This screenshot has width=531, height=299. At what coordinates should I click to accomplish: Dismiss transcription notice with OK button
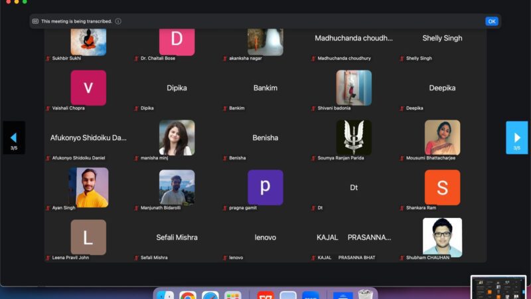pos(491,21)
